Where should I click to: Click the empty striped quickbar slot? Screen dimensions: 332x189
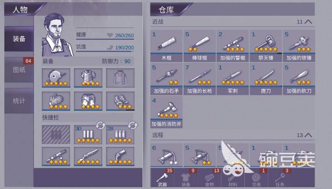click(x=56, y=135)
